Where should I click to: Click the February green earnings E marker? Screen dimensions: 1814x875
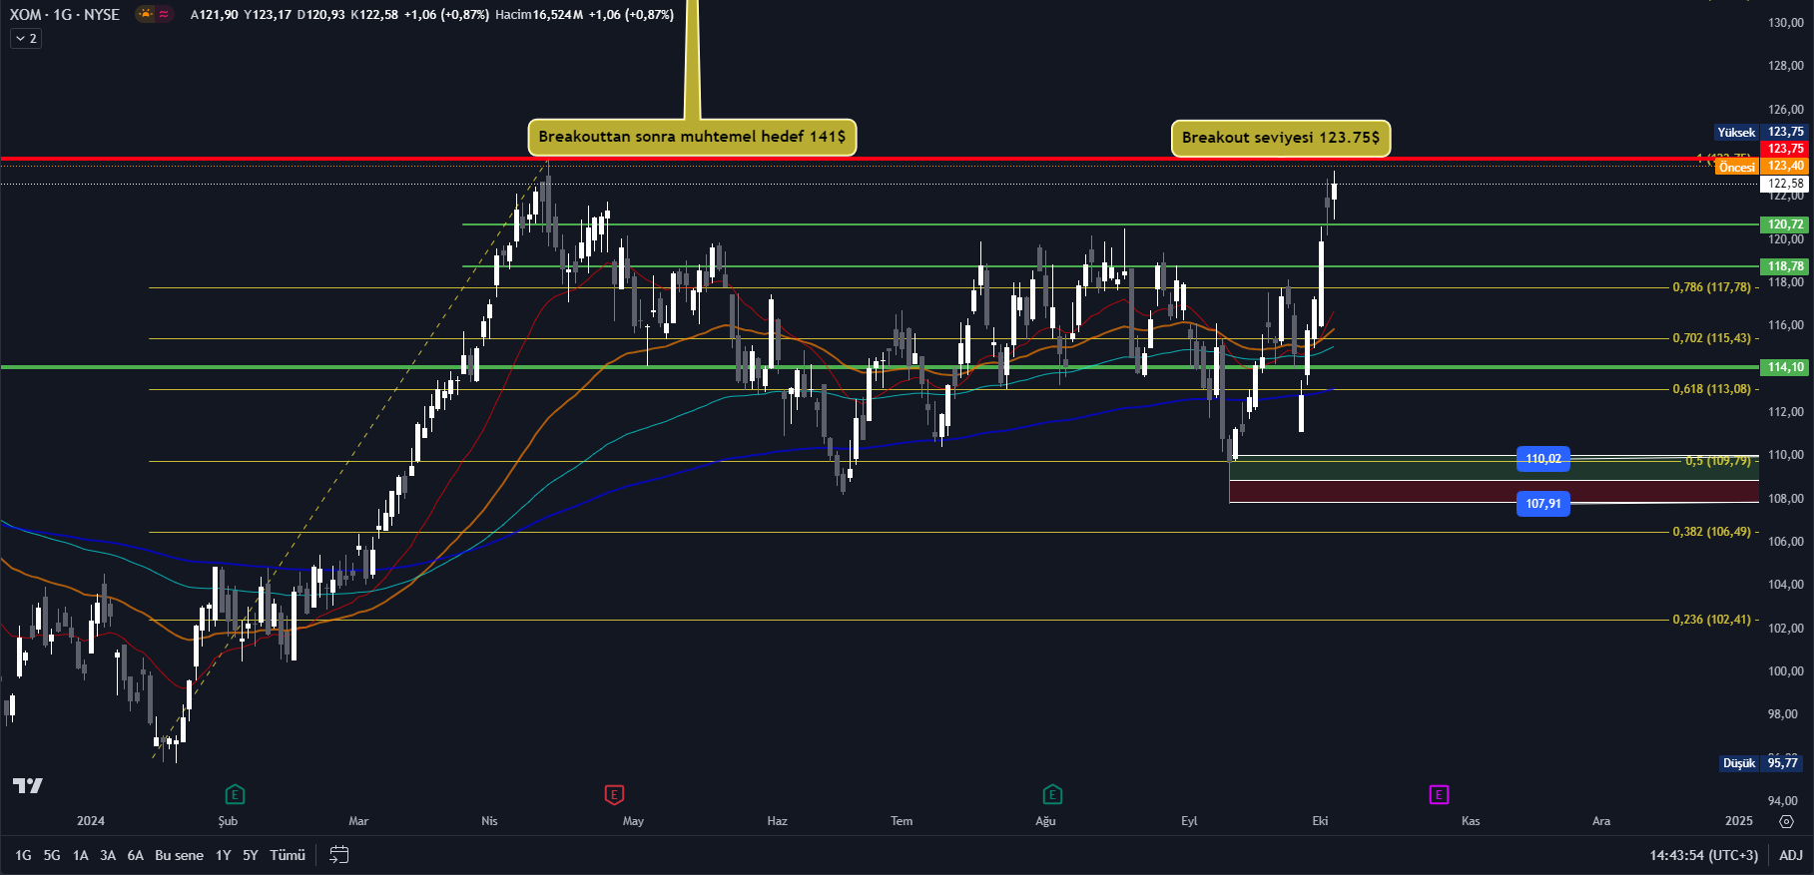point(235,794)
